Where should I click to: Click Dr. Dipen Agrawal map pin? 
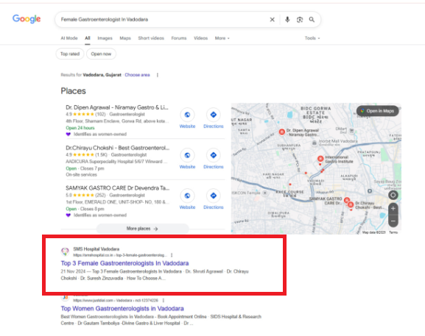282,132
